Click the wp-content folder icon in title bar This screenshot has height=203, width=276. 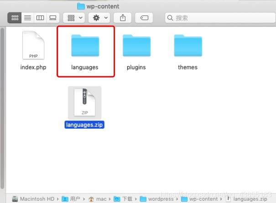tap(81, 6)
